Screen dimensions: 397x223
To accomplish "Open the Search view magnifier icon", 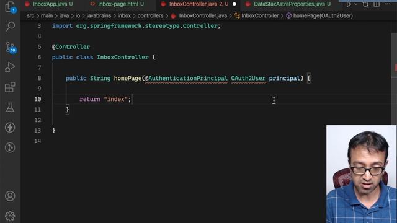I will pyautogui.click(x=10, y=26).
